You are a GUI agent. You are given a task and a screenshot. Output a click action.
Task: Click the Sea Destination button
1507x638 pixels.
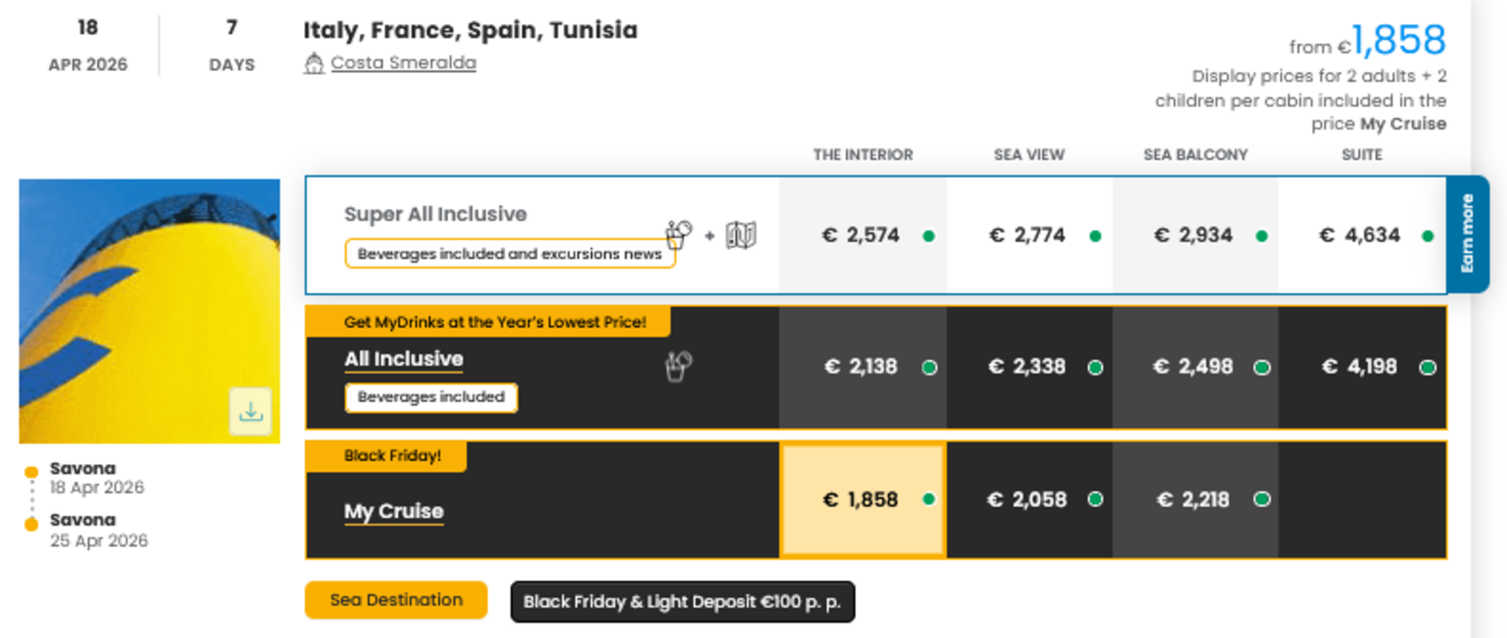click(x=396, y=600)
